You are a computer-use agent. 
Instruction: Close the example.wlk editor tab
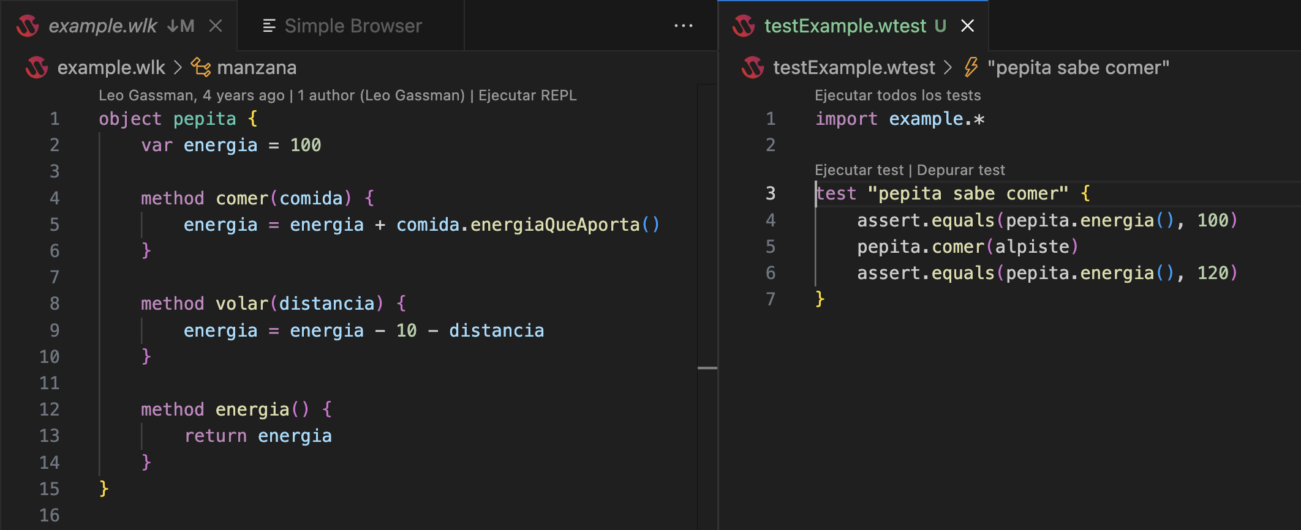[x=216, y=26]
